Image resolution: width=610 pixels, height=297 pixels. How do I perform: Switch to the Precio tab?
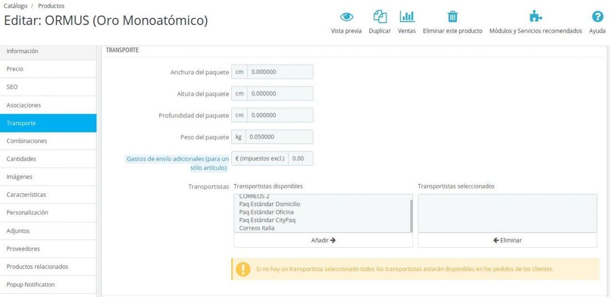pyautogui.click(x=48, y=69)
